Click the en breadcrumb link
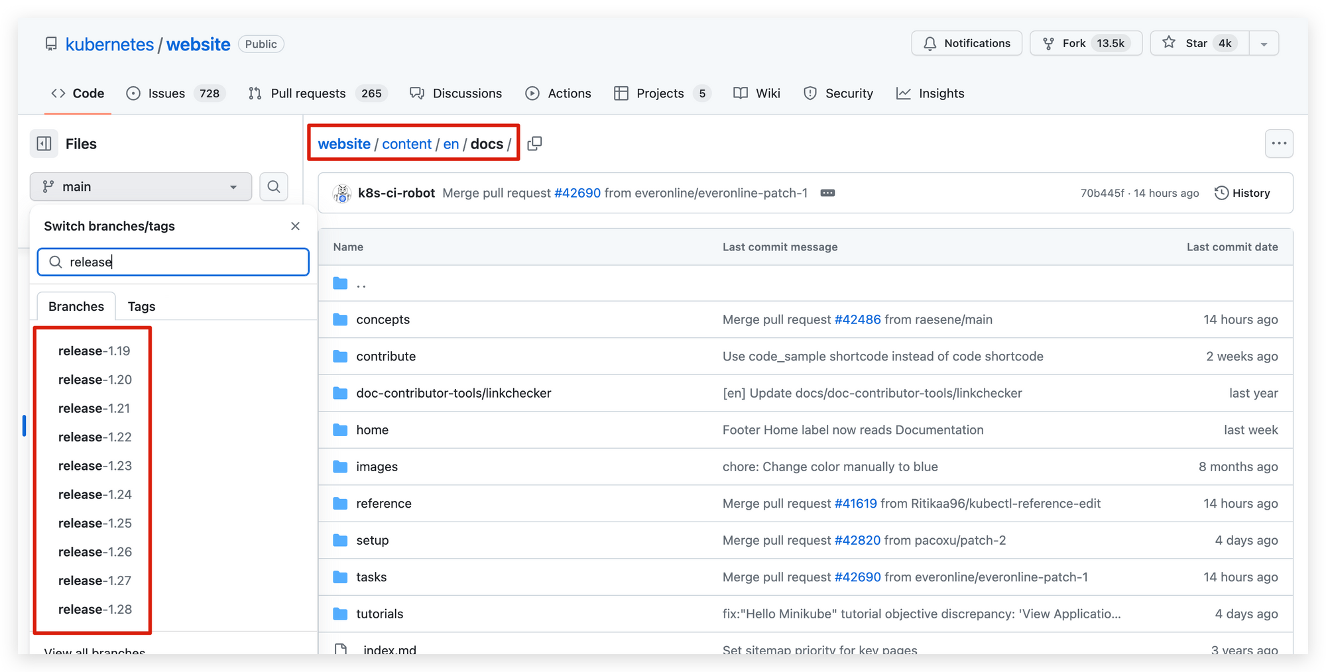Screen dimensions: 1326x672 pos(451,144)
